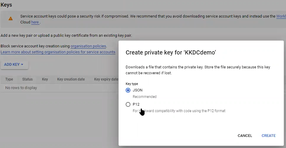Click the Key creation date column header
Screen dimensions: 286x148
click(71, 79)
